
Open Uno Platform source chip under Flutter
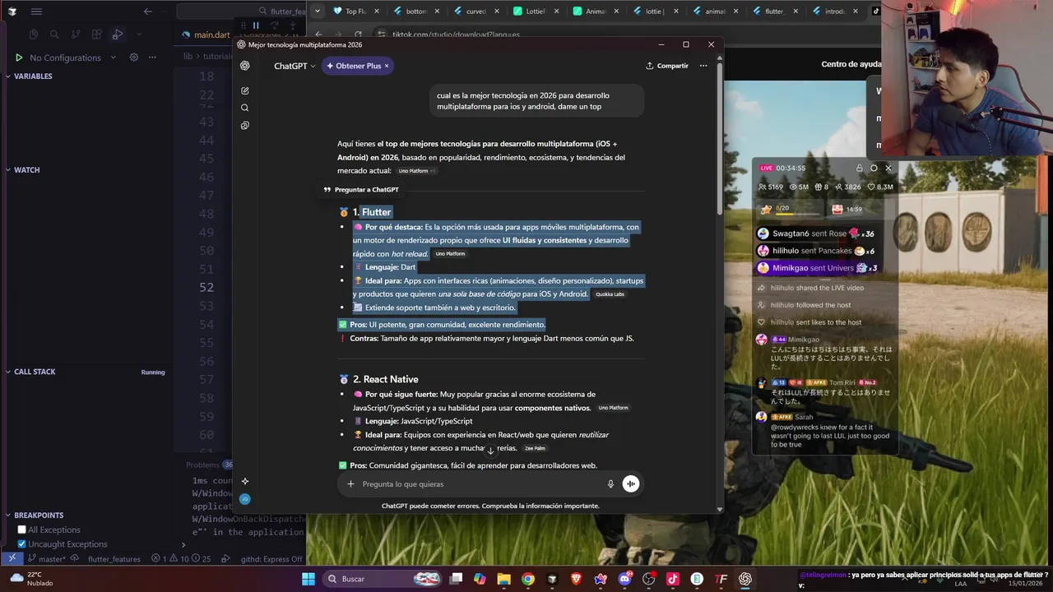[450, 254]
